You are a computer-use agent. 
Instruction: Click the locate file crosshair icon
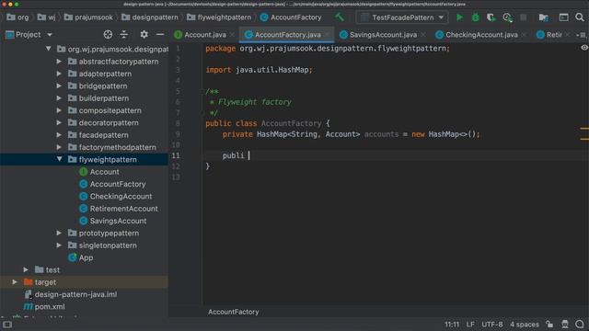pyautogui.click(x=108, y=35)
